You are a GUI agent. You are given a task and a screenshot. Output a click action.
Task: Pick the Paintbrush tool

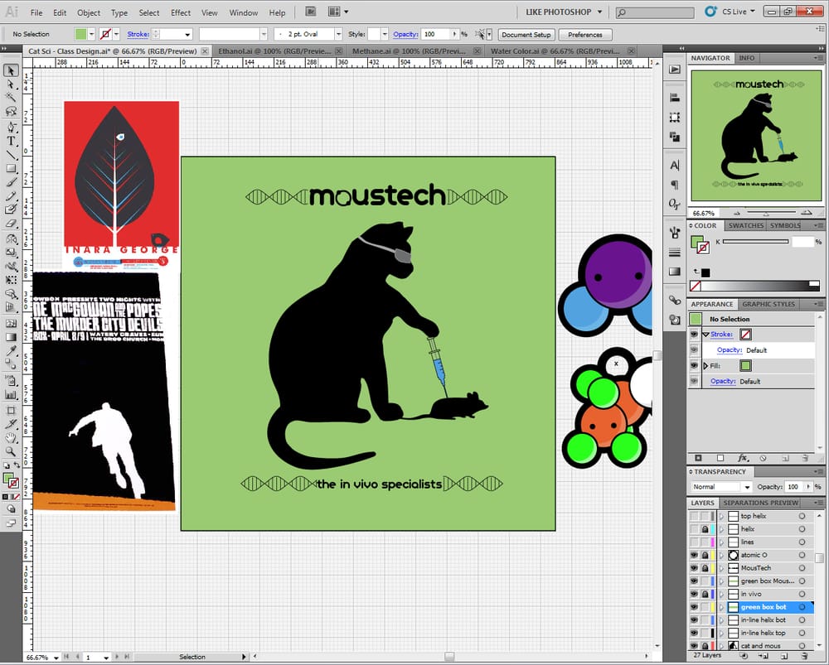coord(11,182)
